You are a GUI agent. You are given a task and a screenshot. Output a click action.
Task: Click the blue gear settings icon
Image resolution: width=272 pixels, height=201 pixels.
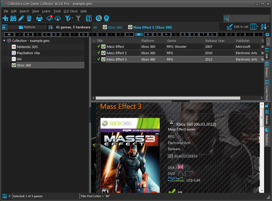click(x=267, y=34)
